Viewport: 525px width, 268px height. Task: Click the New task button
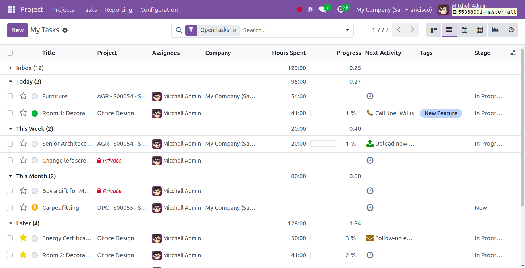click(x=18, y=30)
